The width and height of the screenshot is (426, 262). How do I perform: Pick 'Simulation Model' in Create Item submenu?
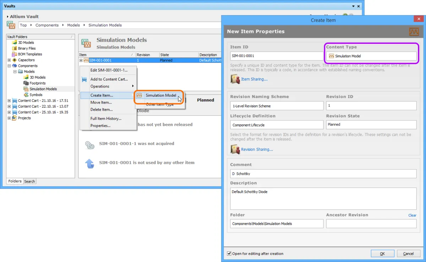(x=160, y=95)
